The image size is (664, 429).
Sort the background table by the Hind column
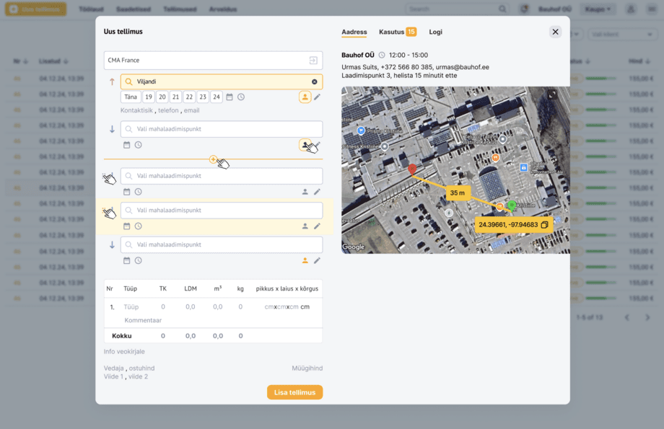pos(639,61)
